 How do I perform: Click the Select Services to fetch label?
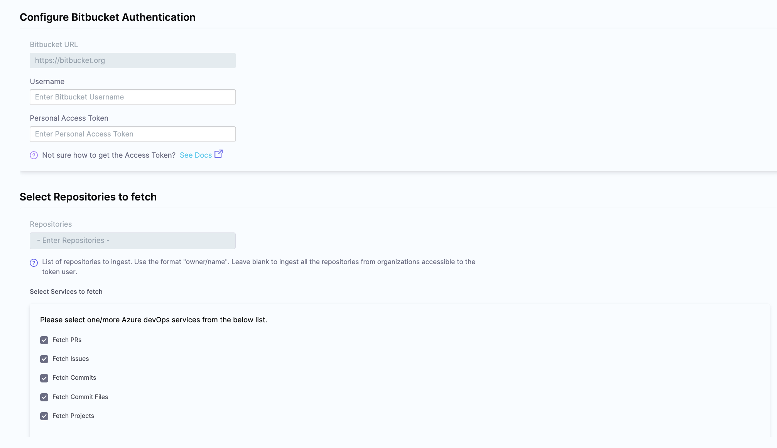(x=66, y=291)
